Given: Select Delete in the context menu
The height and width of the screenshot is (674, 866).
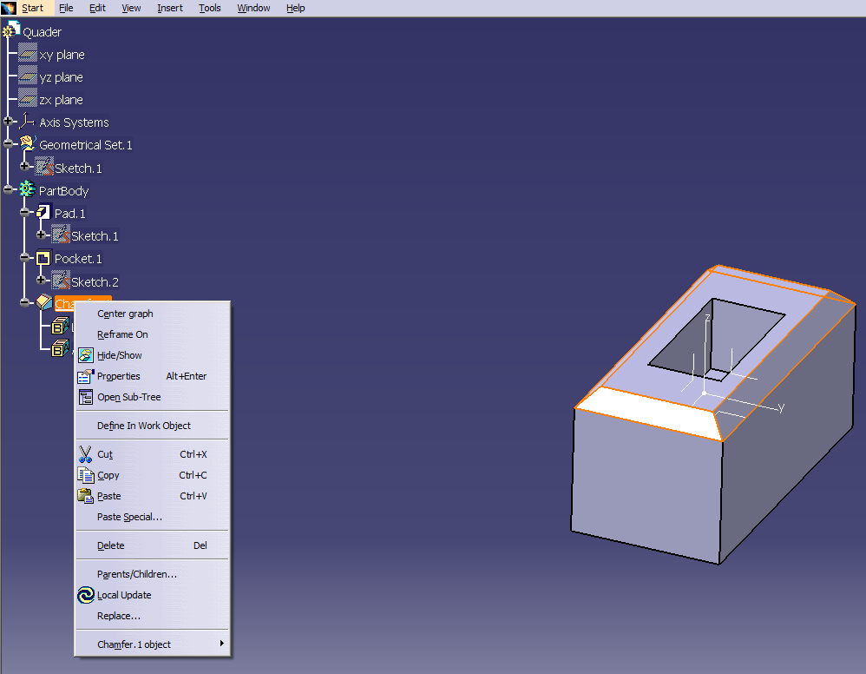Looking at the screenshot, I should point(110,545).
